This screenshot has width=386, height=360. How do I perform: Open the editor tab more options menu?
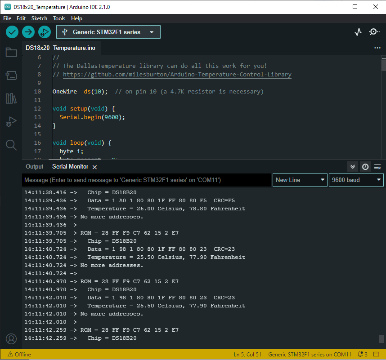click(x=377, y=48)
